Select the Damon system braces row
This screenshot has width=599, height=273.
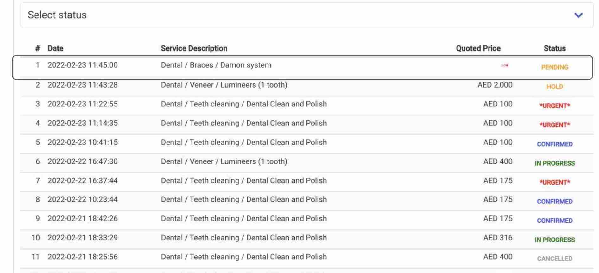pos(302,67)
